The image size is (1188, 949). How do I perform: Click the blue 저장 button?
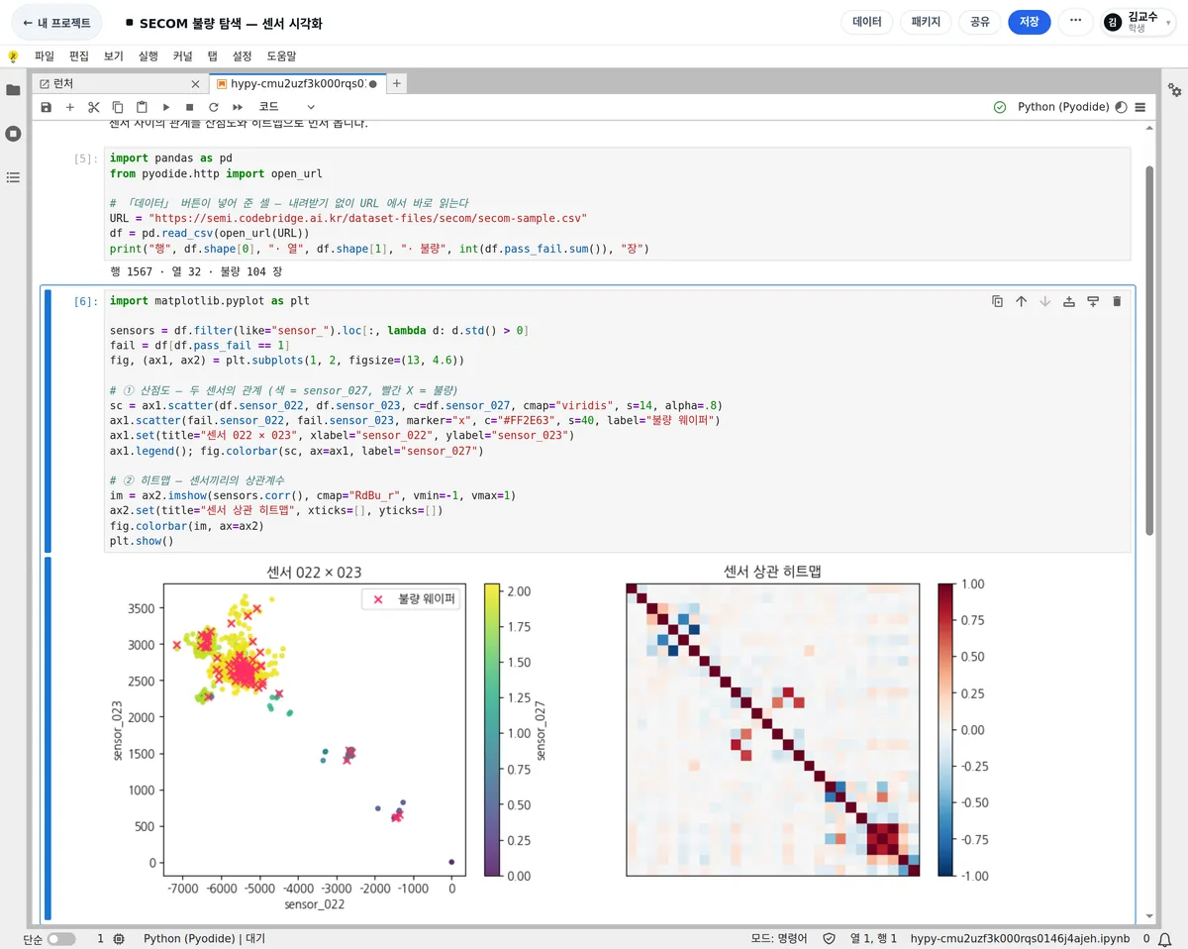tap(1030, 22)
